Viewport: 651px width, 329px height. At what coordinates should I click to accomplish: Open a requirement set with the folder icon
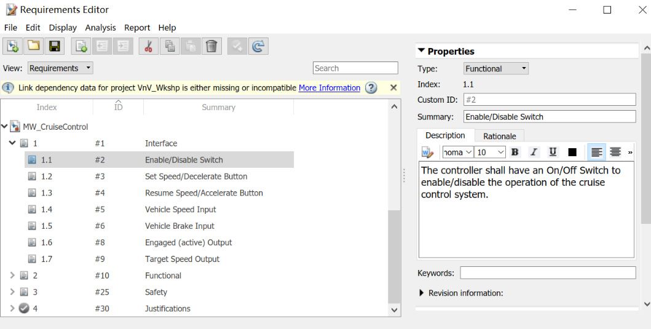tap(33, 46)
